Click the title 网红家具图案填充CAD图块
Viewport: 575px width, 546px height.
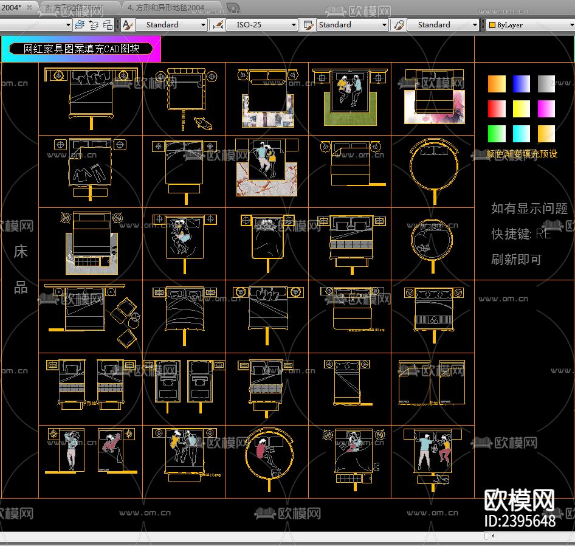pos(81,49)
